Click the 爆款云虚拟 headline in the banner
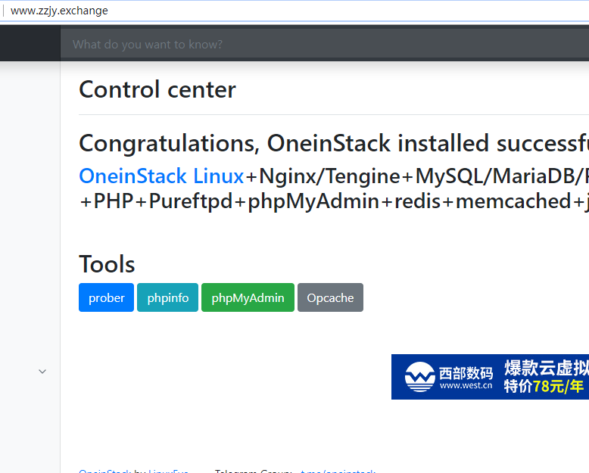The width and height of the screenshot is (589, 473). click(x=546, y=368)
